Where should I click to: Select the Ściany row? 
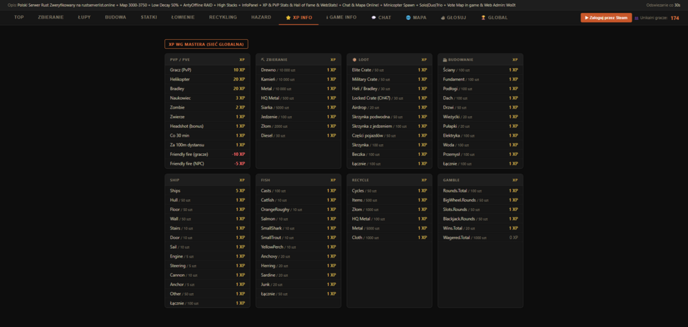480,70
